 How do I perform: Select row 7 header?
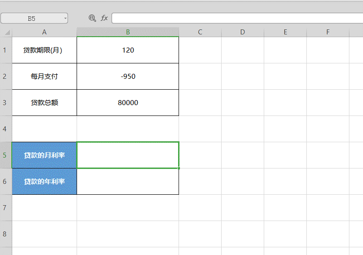(5, 207)
